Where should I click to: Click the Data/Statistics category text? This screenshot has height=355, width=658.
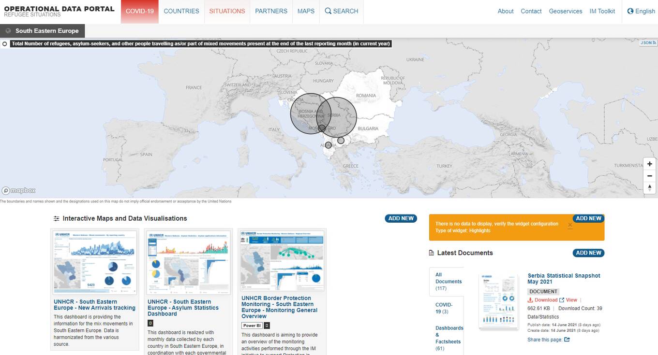point(543,317)
